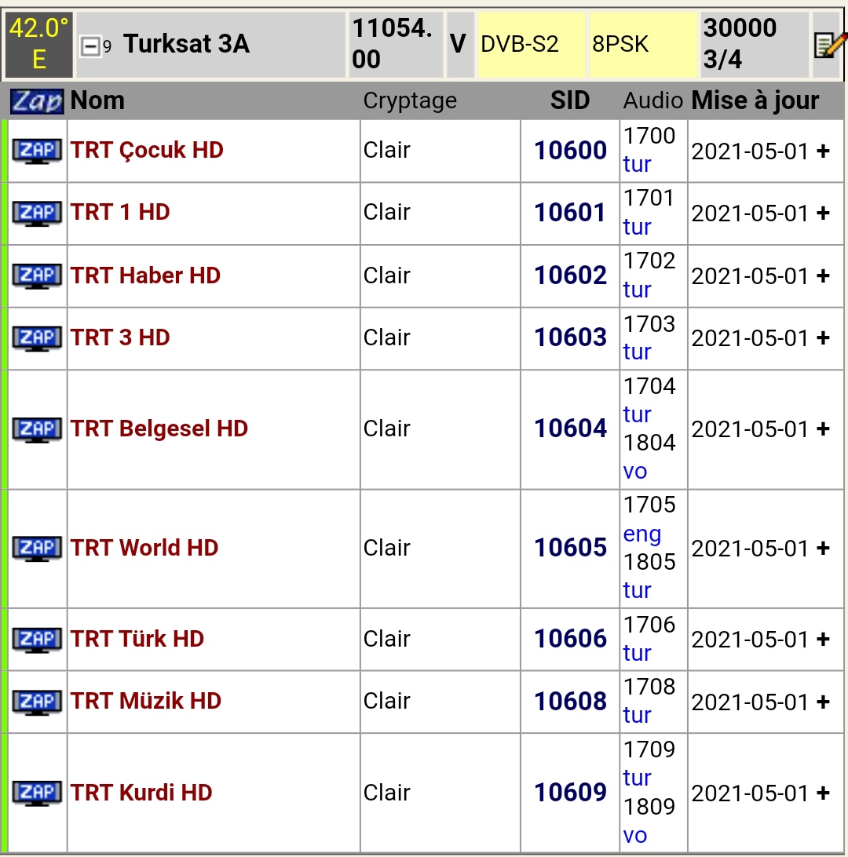This screenshot has width=848, height=857.
Task: Open the Turksat 3A satellite link
Action: coord(186,44)
